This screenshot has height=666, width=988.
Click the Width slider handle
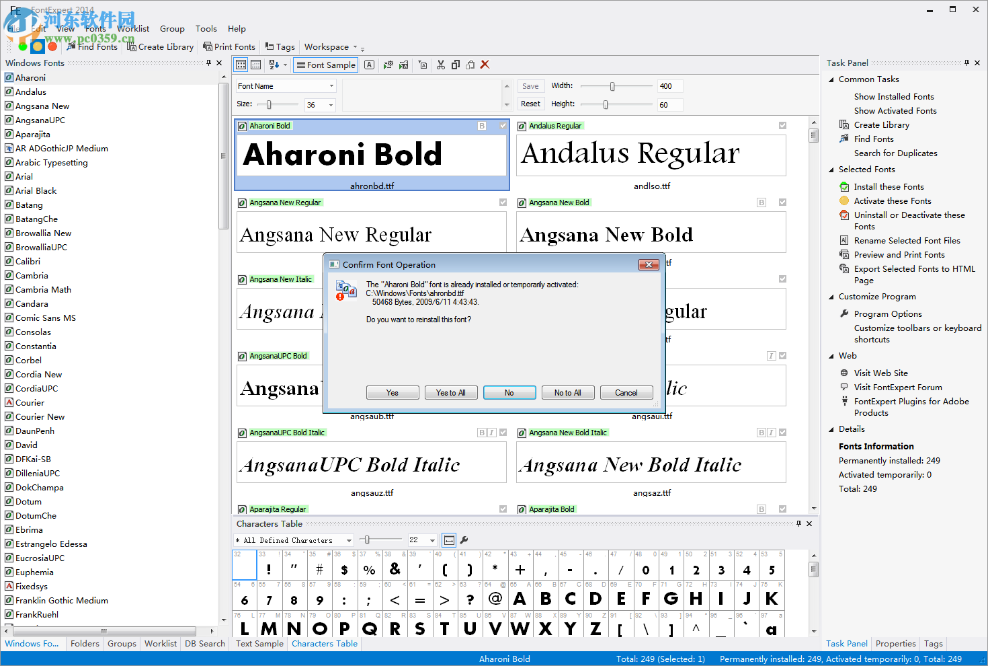point(612,86)
